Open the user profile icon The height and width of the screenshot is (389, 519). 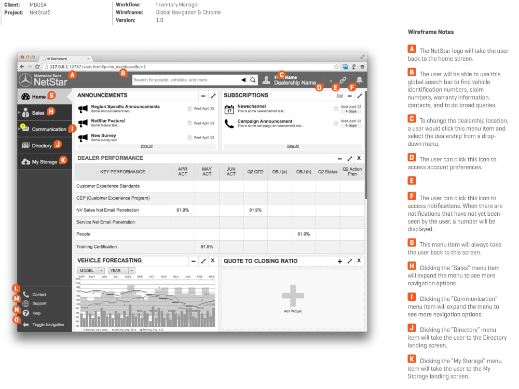click(x=266, y=80)
